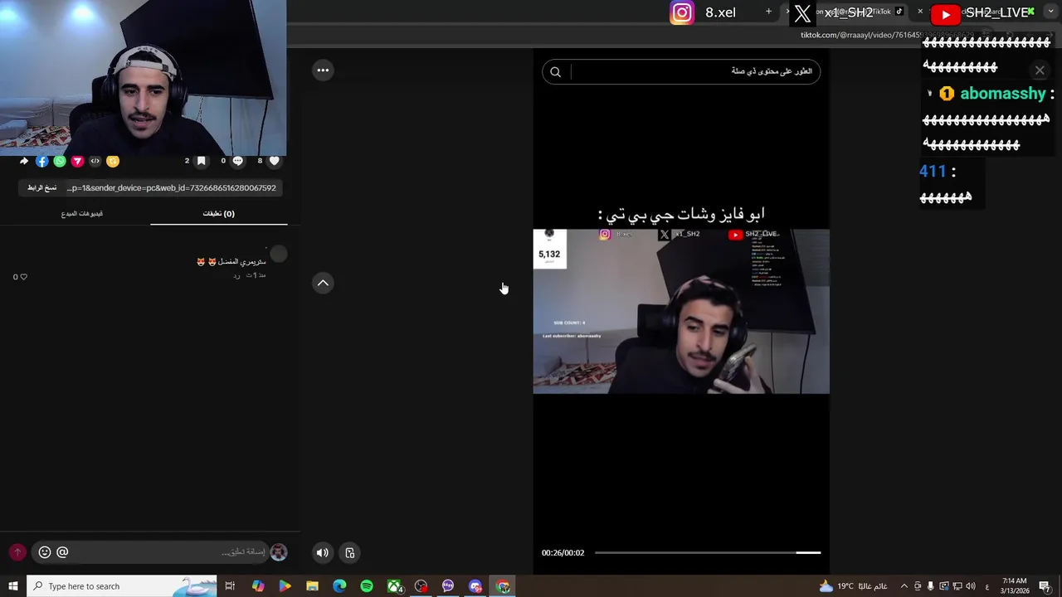Click the X x1_SH2 overlay badge
The image size is (1062, 597).
(x=833, y=12)
